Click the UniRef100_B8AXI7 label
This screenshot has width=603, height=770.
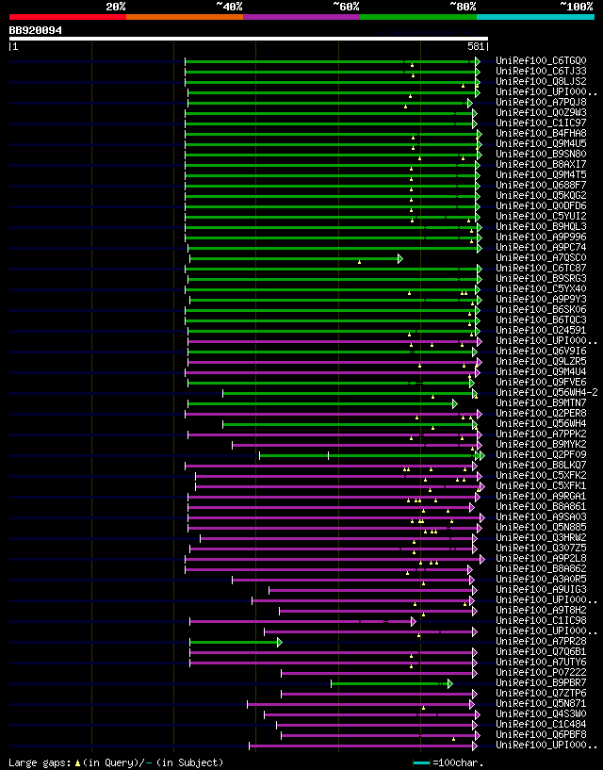[541, 164]
